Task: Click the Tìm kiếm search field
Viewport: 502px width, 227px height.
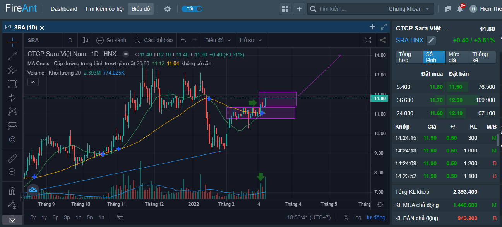Action: pyautogui.click(x=350, y=9)
